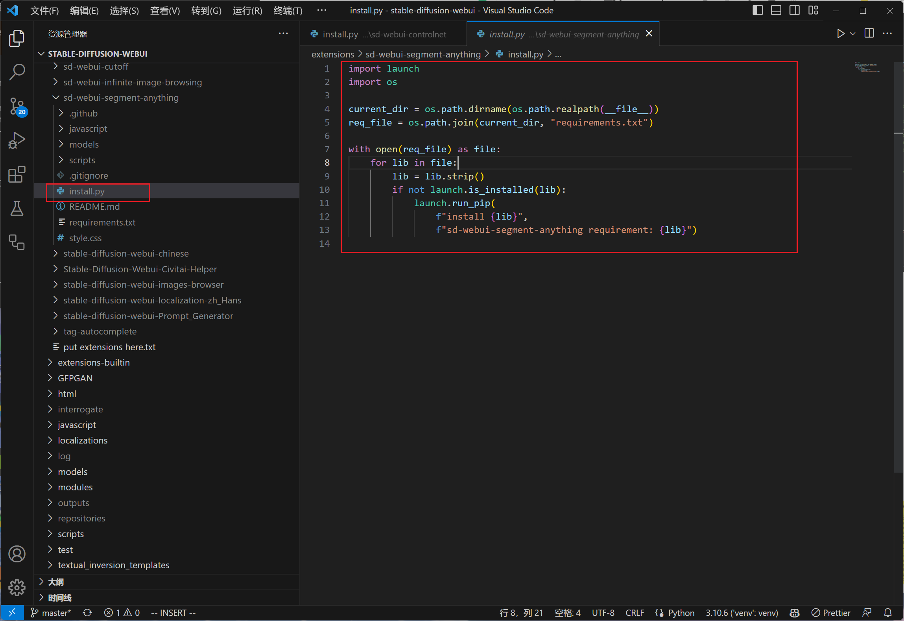Click the master* branch in status bar
The height and width of the screenshot is (621, 904).
click(51, 613)
